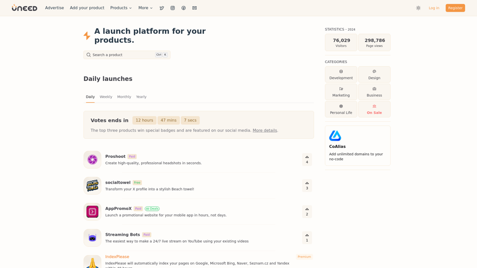477x268 pixels.
Task: Focus the Search a product field
Action: point(127,55)
